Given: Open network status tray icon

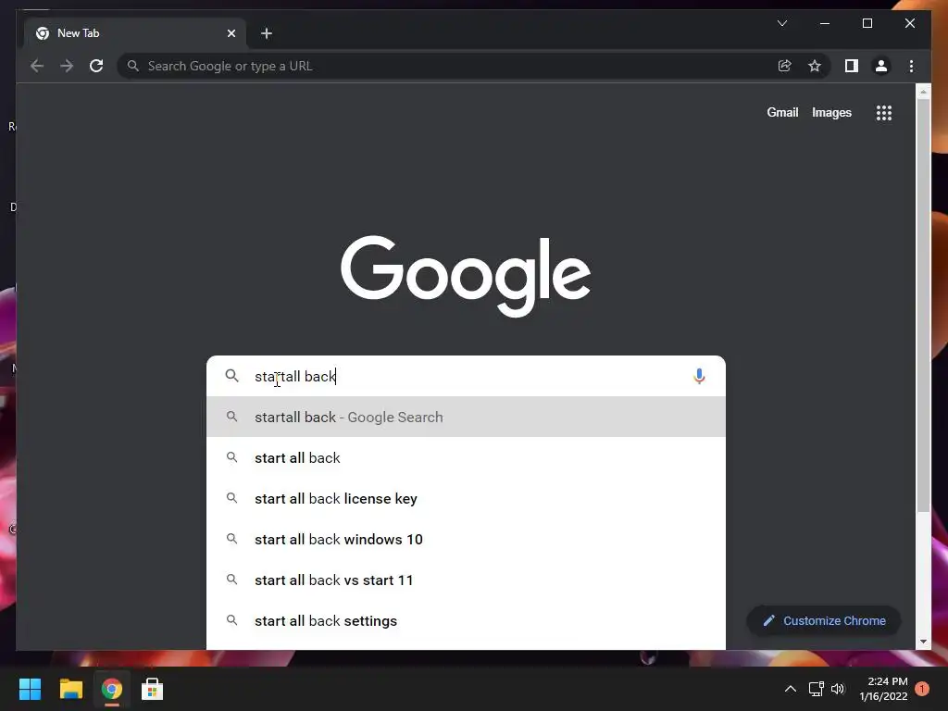Looking at the screenshot, I should click(x=817, y=689).
